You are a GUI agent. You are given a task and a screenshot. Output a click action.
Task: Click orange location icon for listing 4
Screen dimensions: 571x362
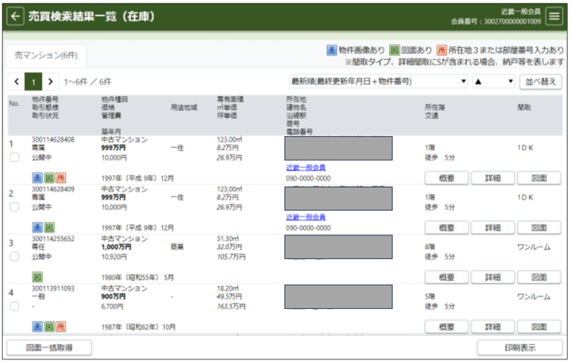pos(60,326)
